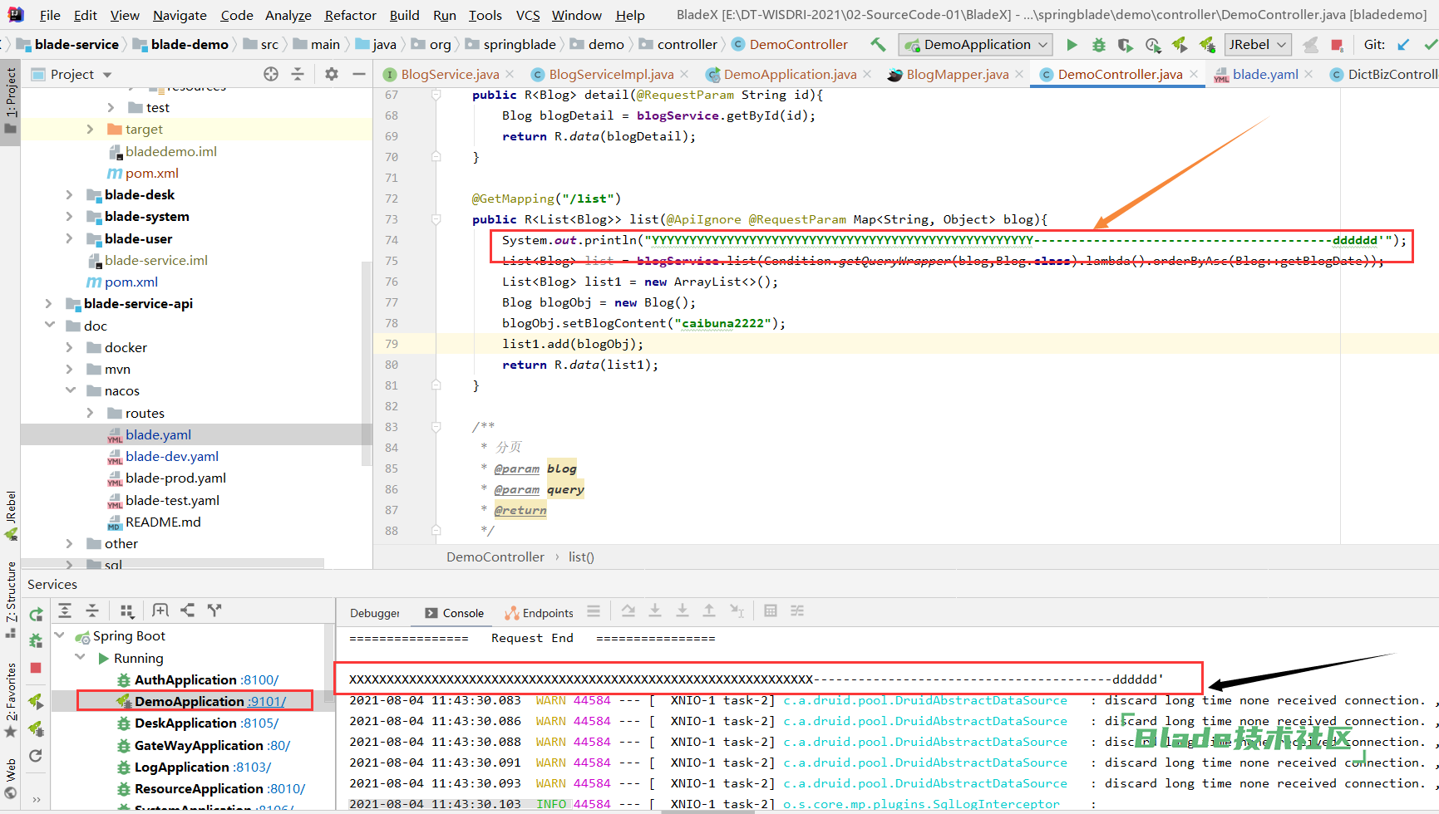Viewport: 1439px width, 814px height.
Task: Run with Coverage shield icon
Action: pos(1125,45)
